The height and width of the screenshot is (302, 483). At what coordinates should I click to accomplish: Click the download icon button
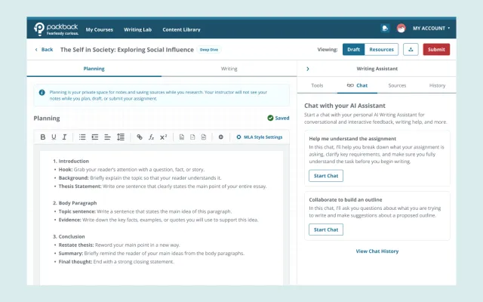(x=411, y=49)
